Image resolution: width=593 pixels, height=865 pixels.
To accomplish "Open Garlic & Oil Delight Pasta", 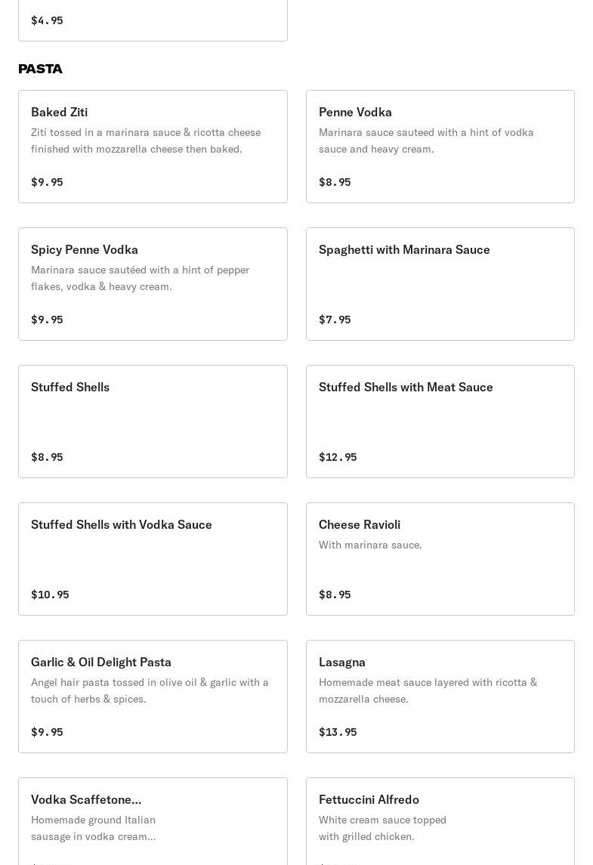I will [x=153, y=697].
